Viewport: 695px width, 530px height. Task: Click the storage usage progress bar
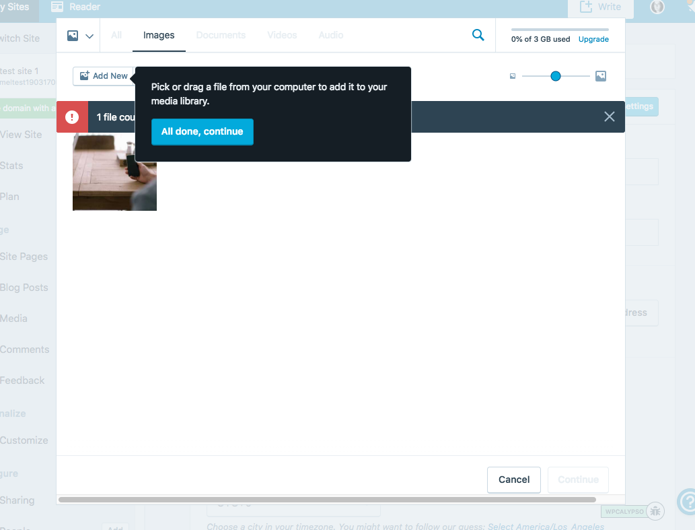(x=560, y=30)
